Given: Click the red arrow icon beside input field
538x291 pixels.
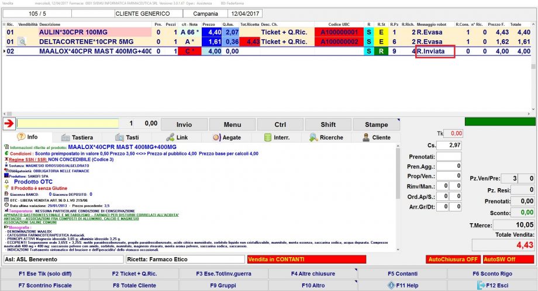Looking at the screenshot, I should [9, 124].
